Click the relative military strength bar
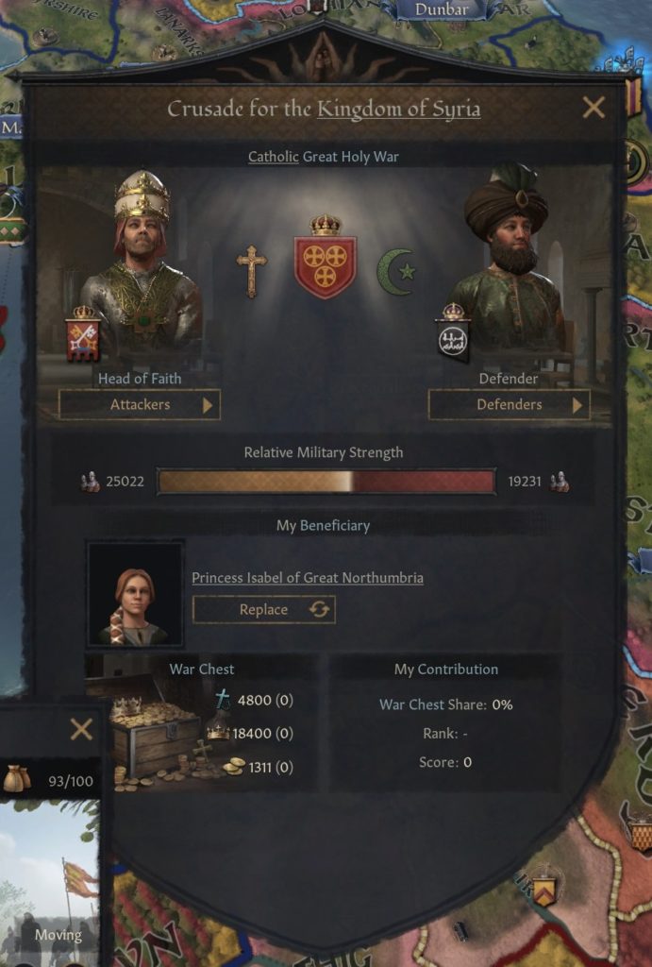Viewport: 652px width, 967px height. [x=326, y=482]
